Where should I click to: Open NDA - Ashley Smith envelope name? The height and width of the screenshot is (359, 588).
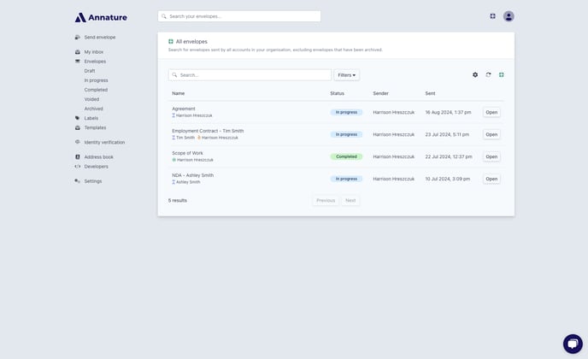pos(193,175)
